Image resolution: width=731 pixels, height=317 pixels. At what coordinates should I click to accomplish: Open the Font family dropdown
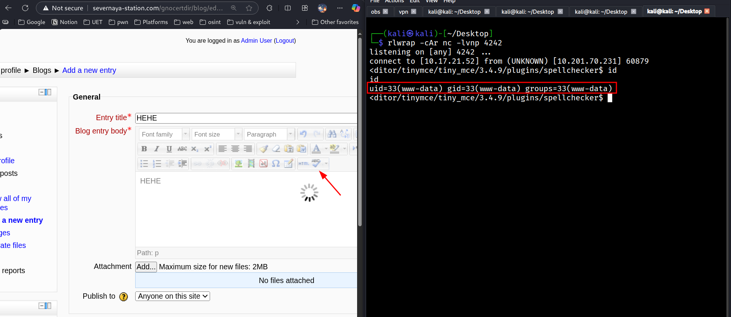(164, 134)
